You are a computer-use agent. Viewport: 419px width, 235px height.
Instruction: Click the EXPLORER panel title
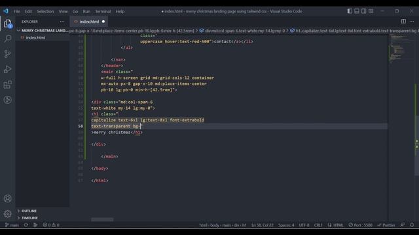[29, 22]
